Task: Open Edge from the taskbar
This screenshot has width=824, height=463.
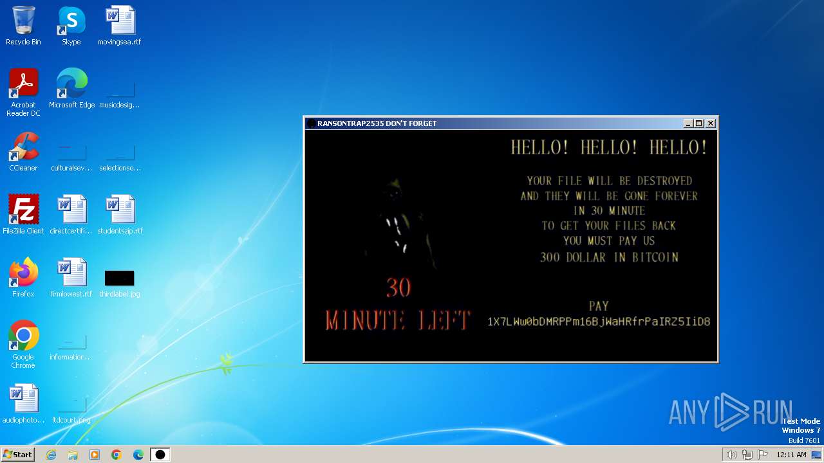Action: 138,455
